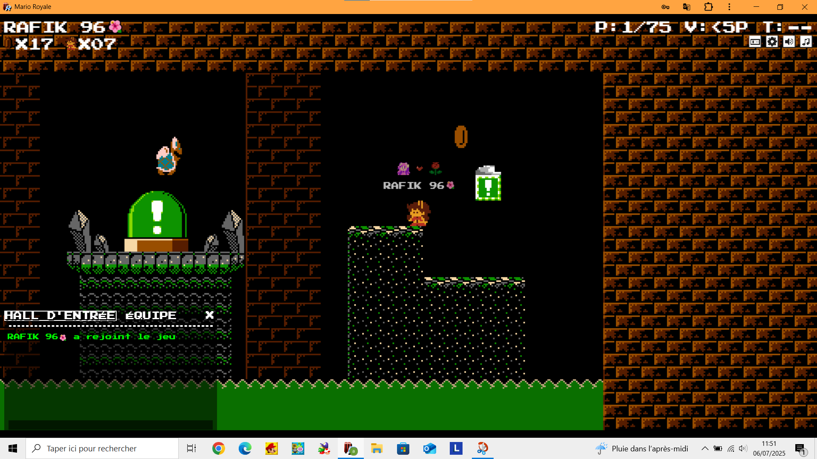Click the player count P:1/75
817x459 pixels.
pos(633,27)
